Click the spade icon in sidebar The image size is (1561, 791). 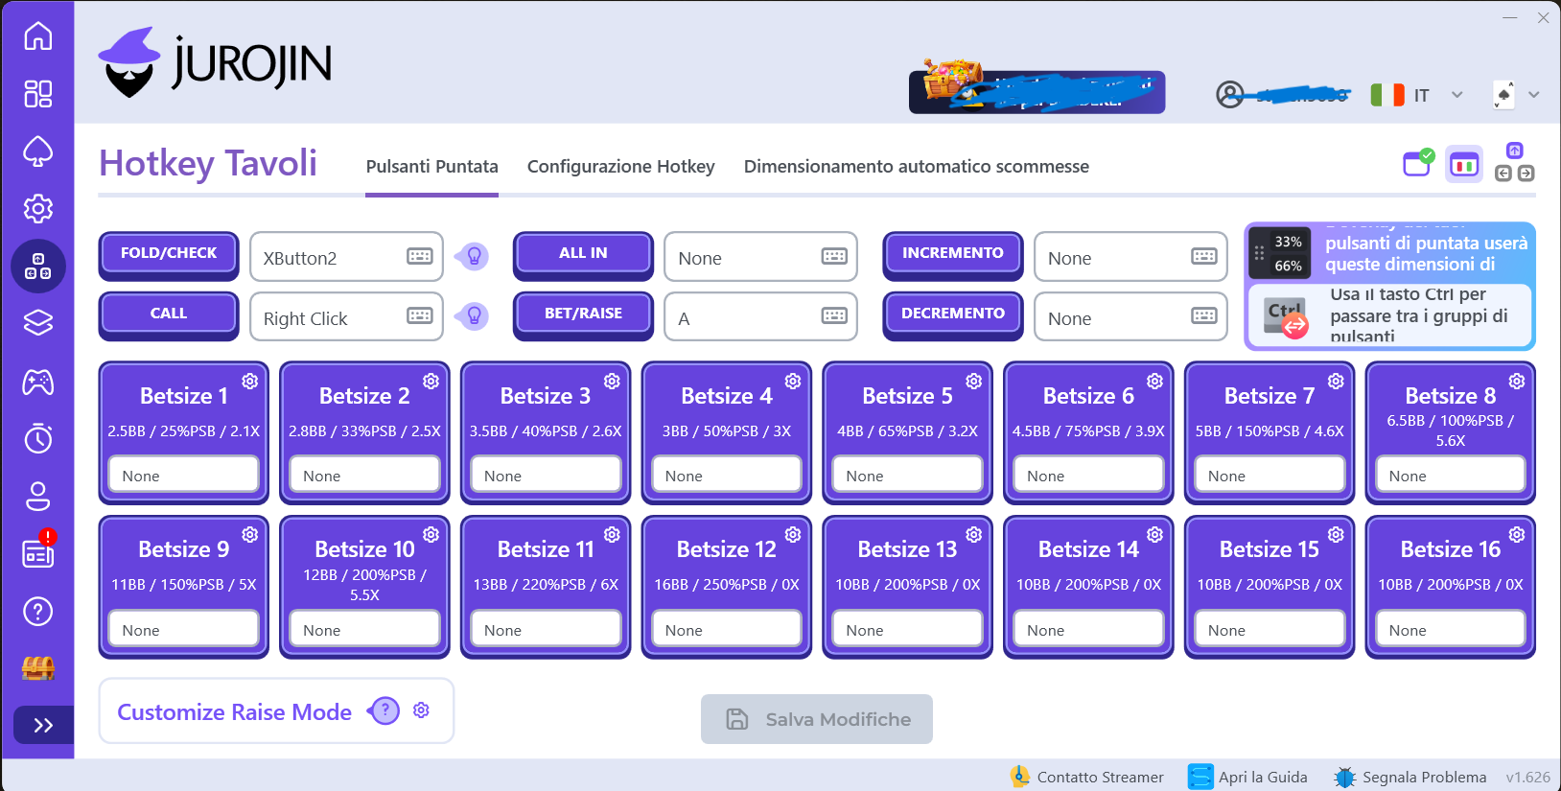coord(38,151)
